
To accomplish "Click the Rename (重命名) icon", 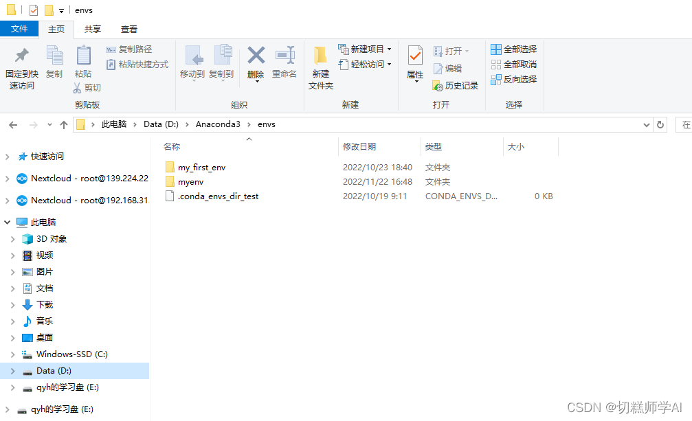I will coord(285,56).
